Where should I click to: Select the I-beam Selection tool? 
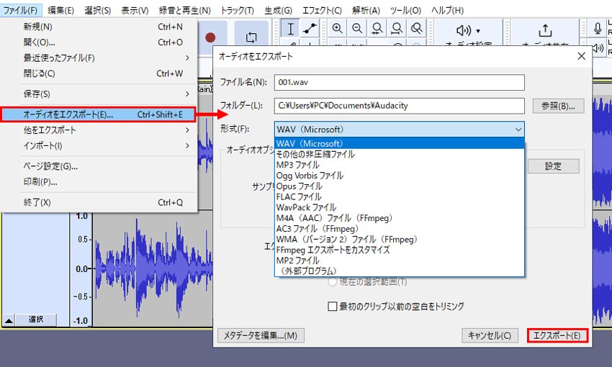pos(290,29)
